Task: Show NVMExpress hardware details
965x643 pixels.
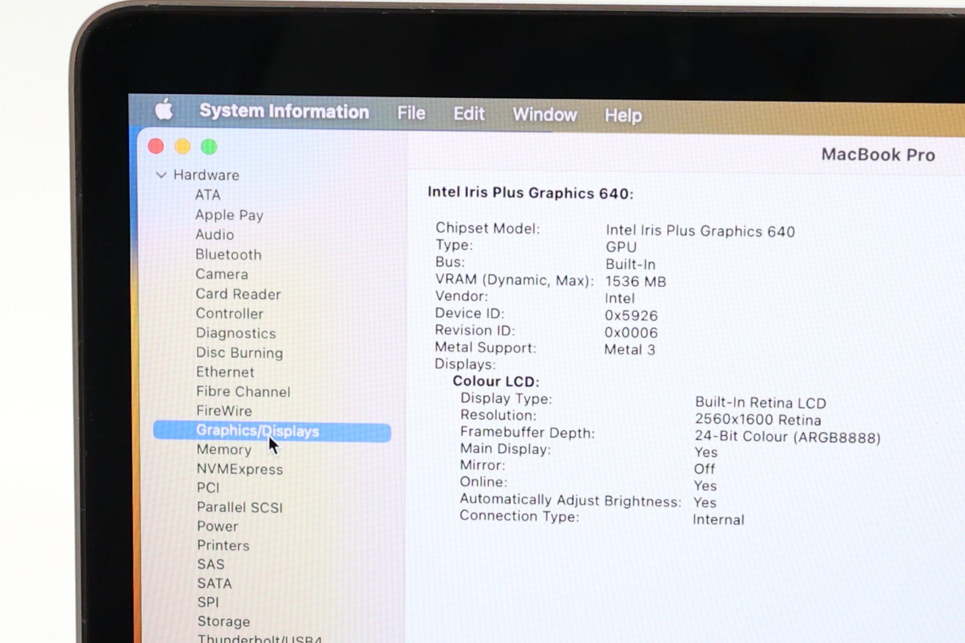Action: click(239, 469)
